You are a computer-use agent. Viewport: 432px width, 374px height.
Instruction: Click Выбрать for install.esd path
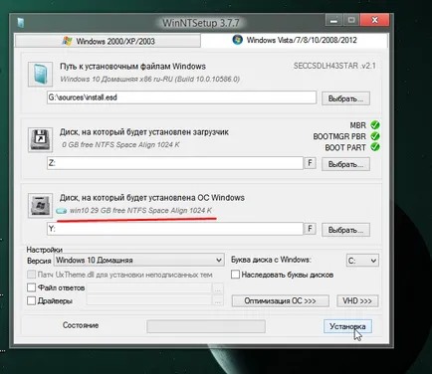coord(345,98)
